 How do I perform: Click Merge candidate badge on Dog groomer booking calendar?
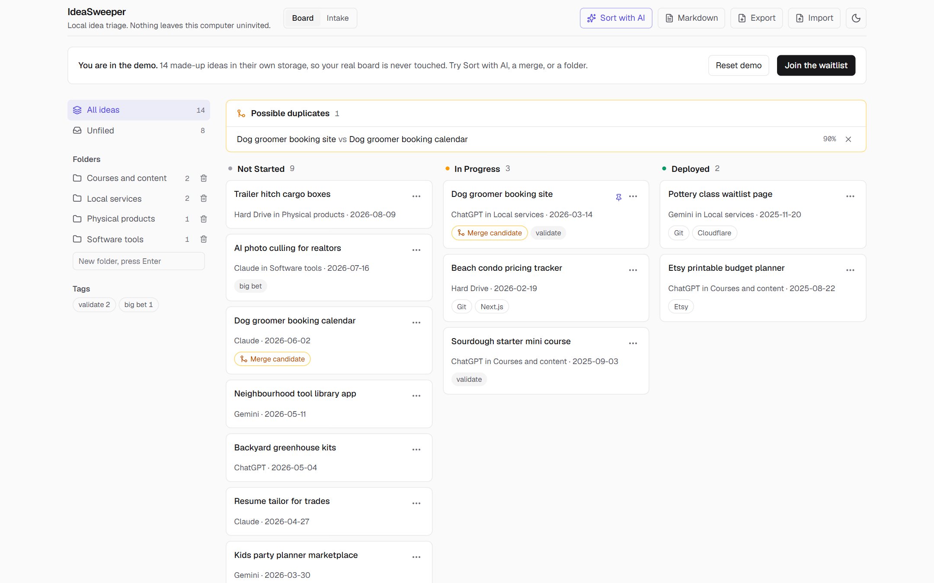tap(272, 359)
